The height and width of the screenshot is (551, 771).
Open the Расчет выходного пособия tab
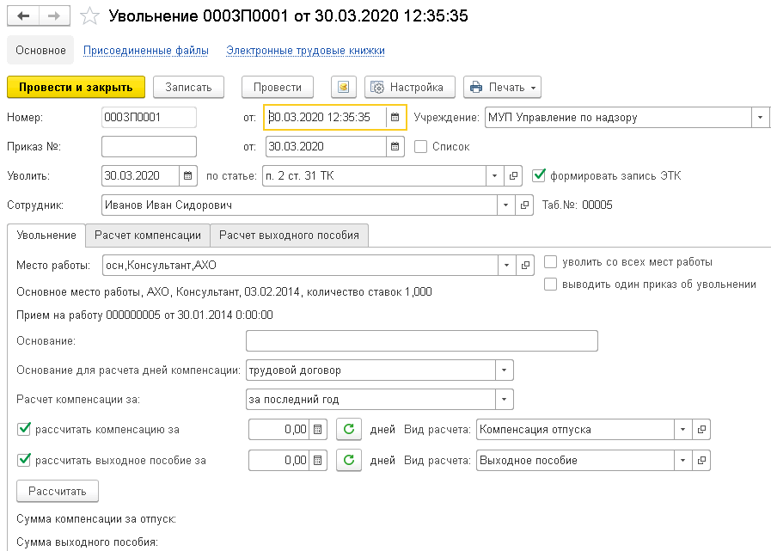point(290,235)
